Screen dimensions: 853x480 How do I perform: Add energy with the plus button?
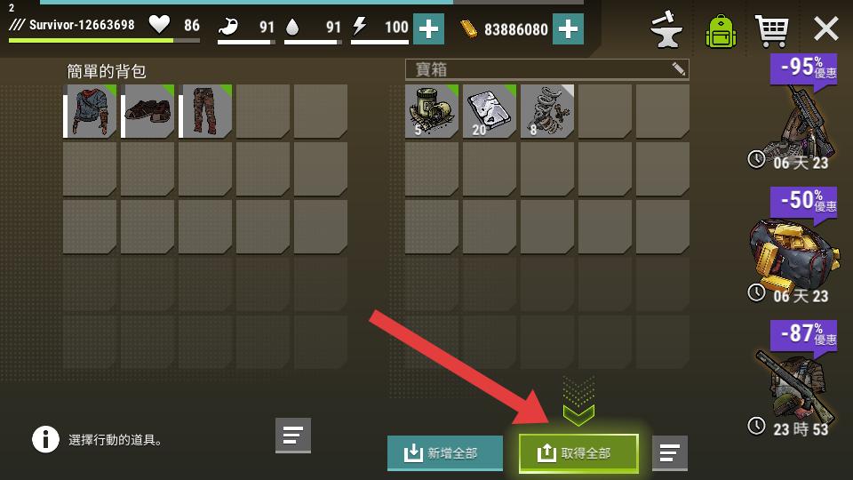pos(428,28)
